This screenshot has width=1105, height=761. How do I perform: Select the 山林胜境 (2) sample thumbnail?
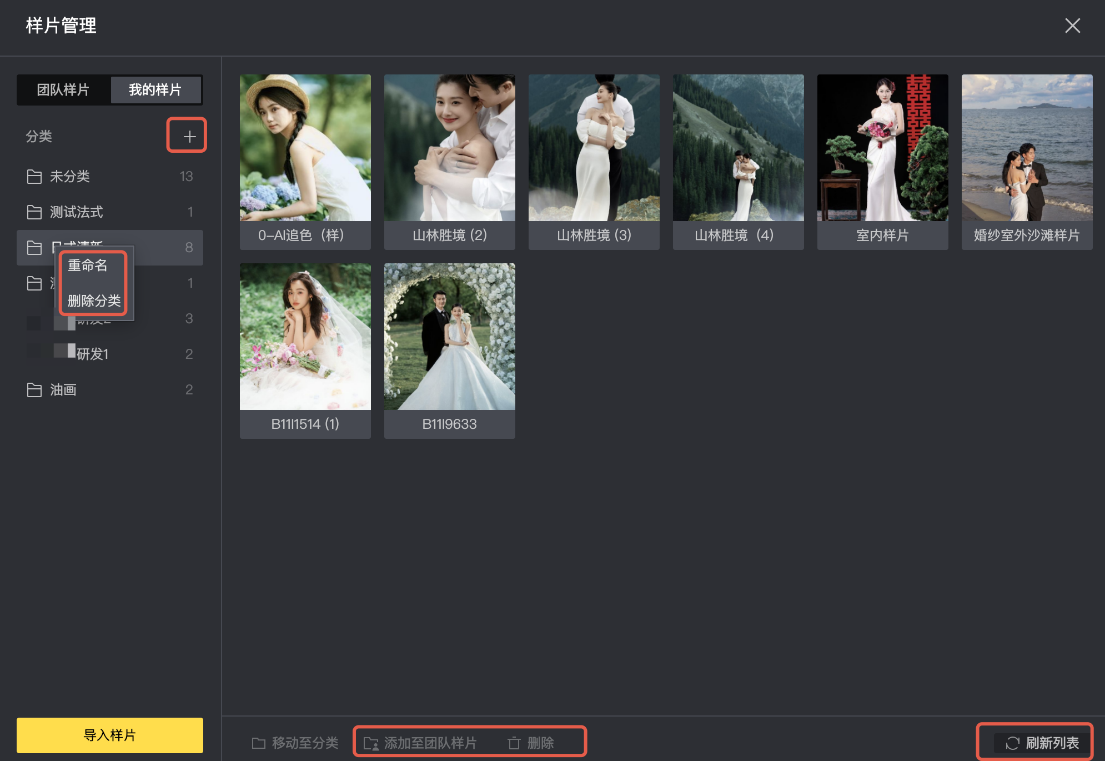(450, 162)
